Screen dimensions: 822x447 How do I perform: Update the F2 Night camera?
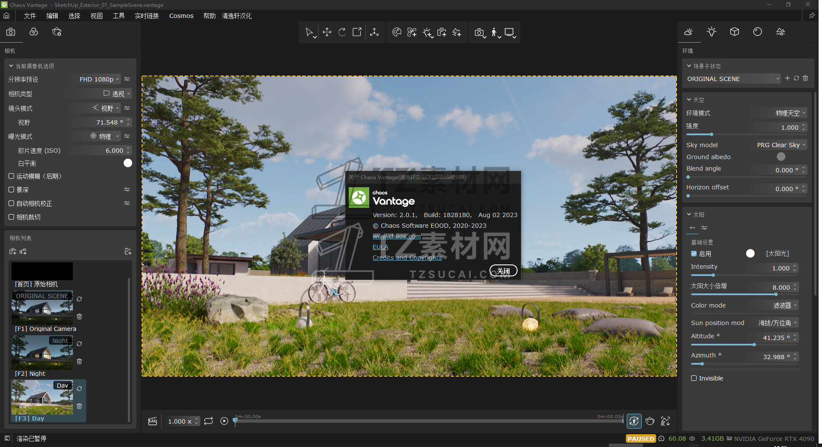(x=79, y=344)
